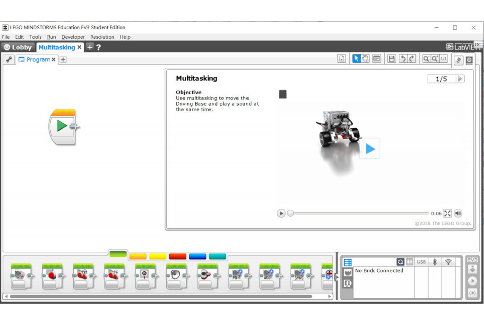
Task: Open the Resolution menu
Action: [102, 37]
